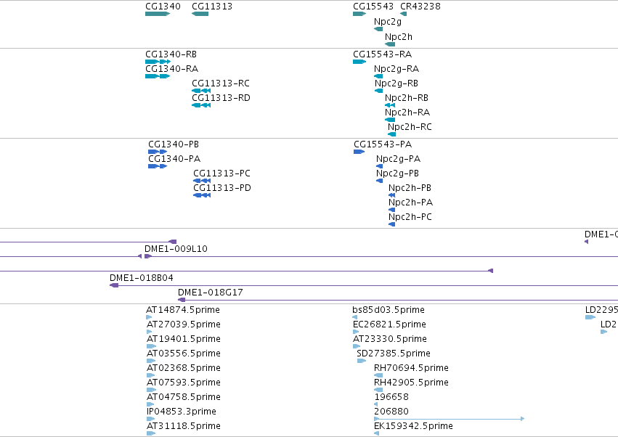This screenshot has width=618, height=437.
Task: Open the Npc2g gene feature
Action: pyautogui.click(x=378, y=29)
